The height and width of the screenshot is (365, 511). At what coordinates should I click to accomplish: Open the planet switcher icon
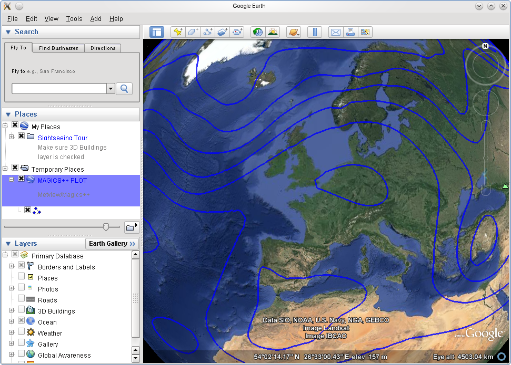pyautogui.click(x=294, y=32)
